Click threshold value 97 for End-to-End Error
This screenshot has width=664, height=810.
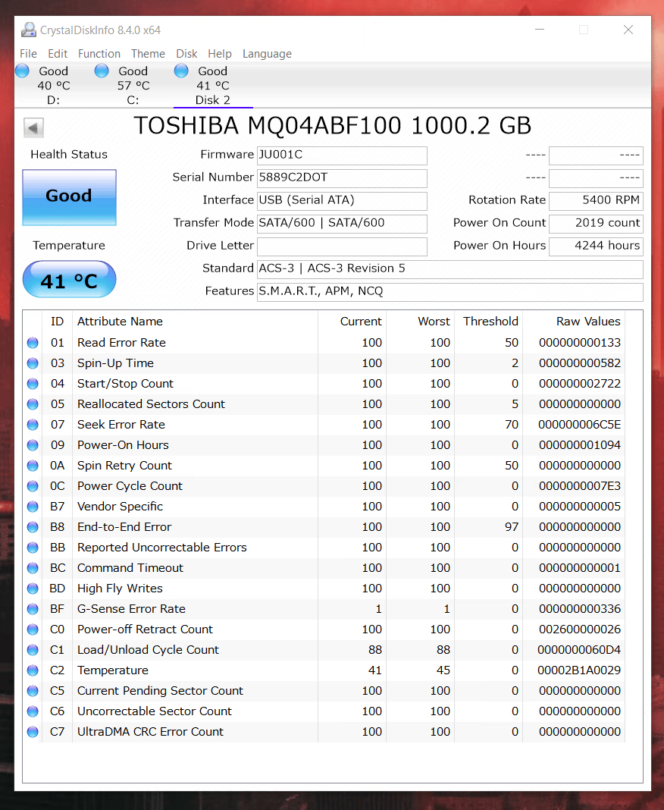512,527
